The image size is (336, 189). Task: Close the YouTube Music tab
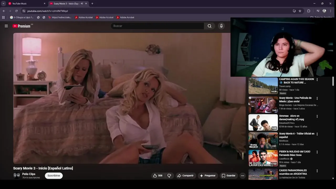(x=45, y=4)
